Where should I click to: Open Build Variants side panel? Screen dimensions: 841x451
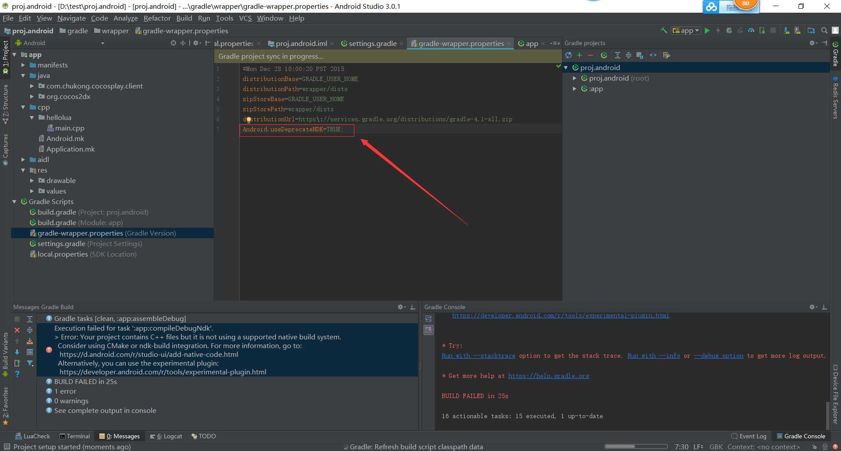click(x=5, y=354)
